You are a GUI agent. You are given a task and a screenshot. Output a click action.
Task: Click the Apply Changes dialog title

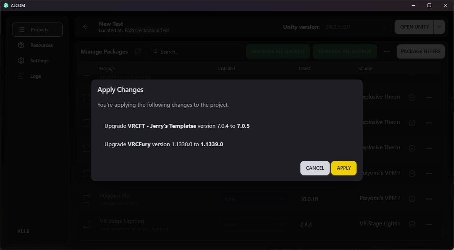click(x=120, y=90)
